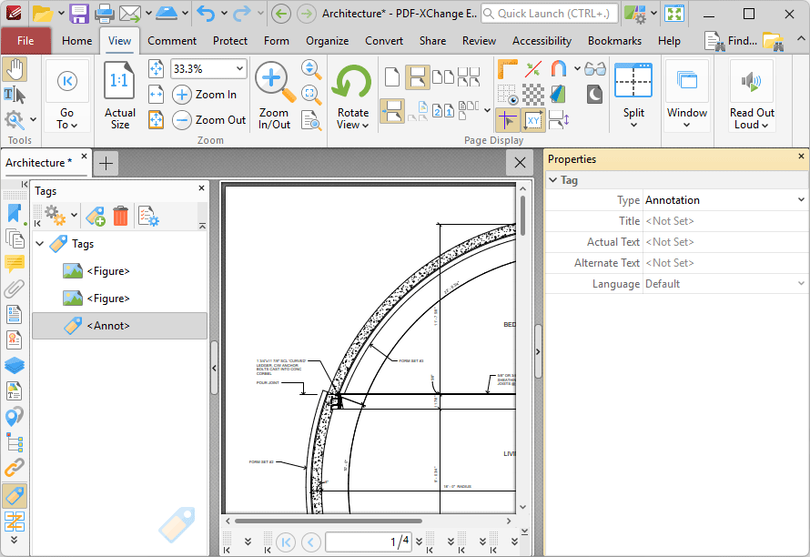The height and width of the screenshot is (557, 810).
Task: Open a new document tab with plus button
Action: click(x=106, y=164)
